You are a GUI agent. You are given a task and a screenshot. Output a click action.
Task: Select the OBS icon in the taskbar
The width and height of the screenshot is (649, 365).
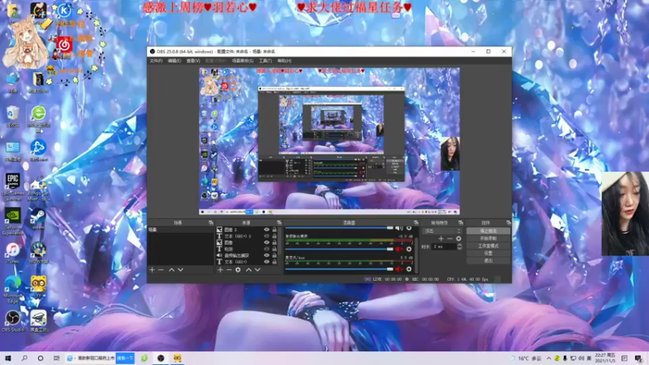pos(161,358)
